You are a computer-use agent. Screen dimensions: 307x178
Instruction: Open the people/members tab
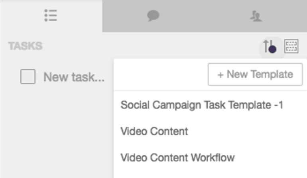pyautogui.click(x=255, y=16)
